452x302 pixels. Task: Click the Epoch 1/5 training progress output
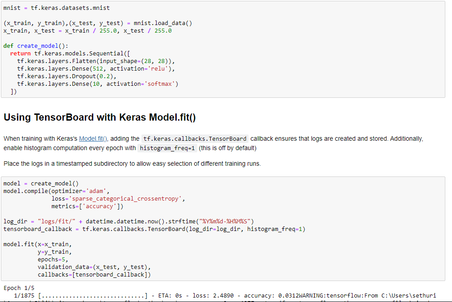pos(13,288)
